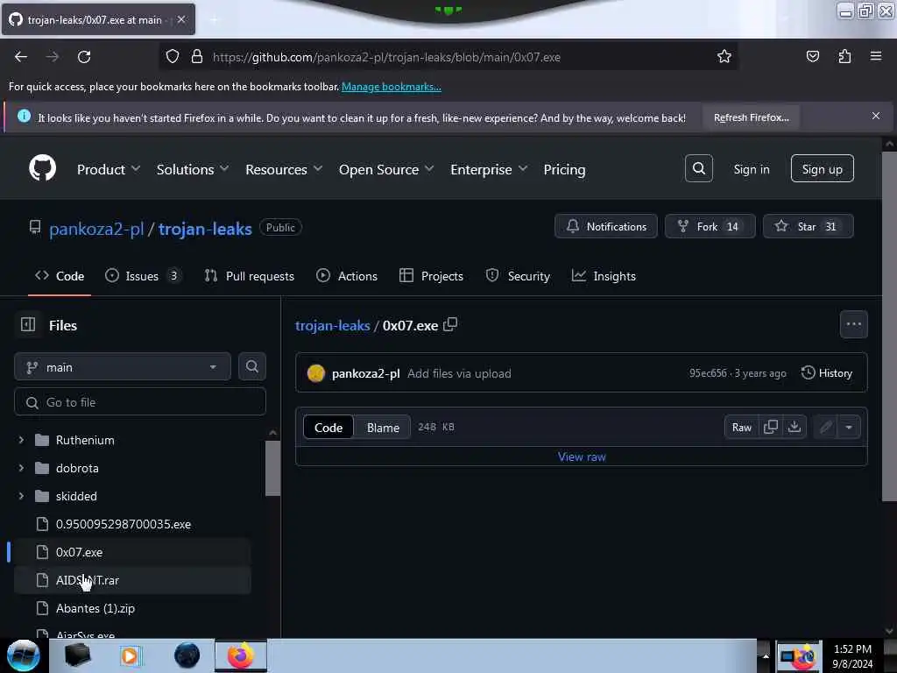The image size is (897, 673).
Task: Click the Go to file input field
Action: pyautogui.click(x=139, y=402)
